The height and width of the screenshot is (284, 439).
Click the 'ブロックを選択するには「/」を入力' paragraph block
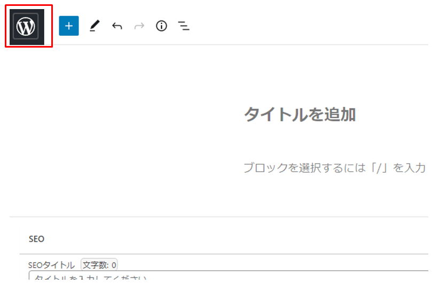pos(334,168)
